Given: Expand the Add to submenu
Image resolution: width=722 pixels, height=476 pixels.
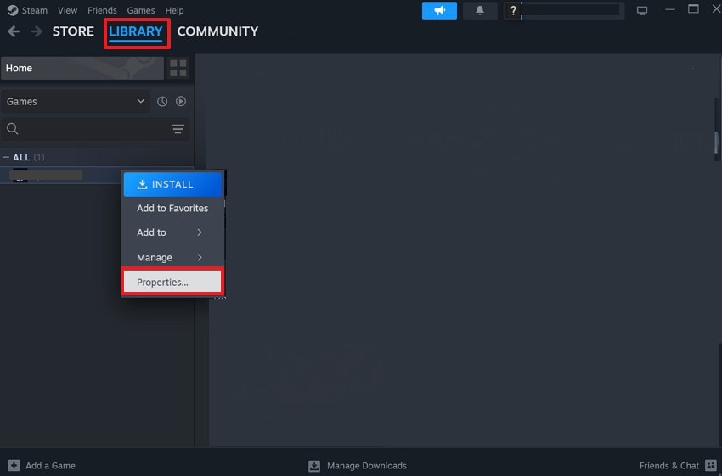Looking at the screenshot, I should pyautogui.click(x=172, y=232).
